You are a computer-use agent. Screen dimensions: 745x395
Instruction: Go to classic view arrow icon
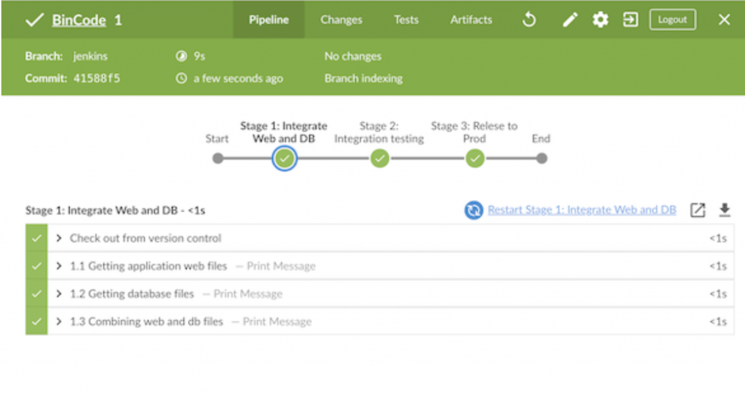(631, 20)
